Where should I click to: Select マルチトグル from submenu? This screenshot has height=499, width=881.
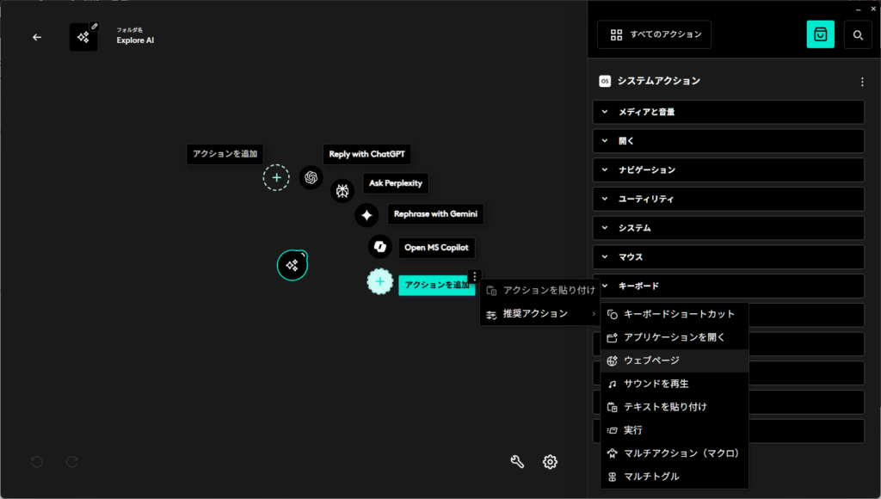pos(675,477)
